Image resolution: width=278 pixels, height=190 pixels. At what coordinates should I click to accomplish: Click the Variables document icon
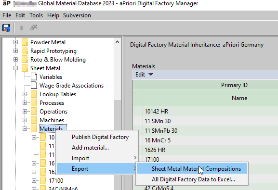[x=34, y=77]
